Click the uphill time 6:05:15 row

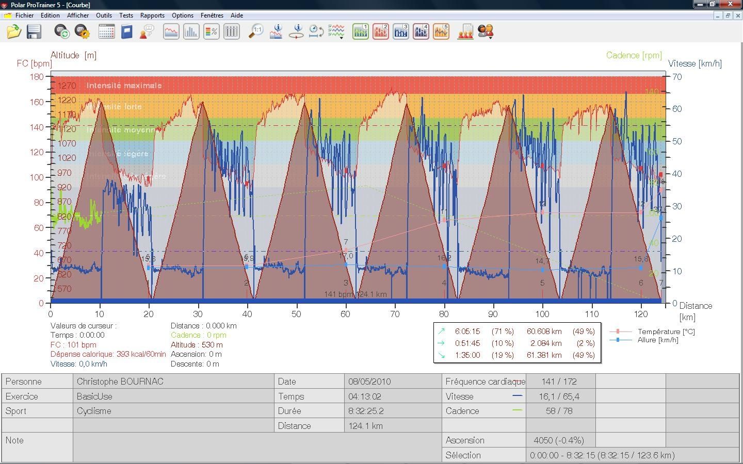click(517, 332)
